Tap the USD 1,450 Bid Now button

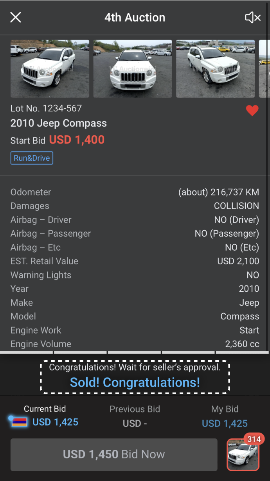[114, 454]
